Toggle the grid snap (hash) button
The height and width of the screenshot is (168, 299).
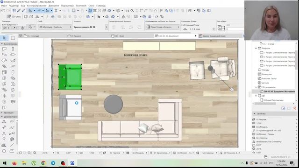click(x=56, y=11)
